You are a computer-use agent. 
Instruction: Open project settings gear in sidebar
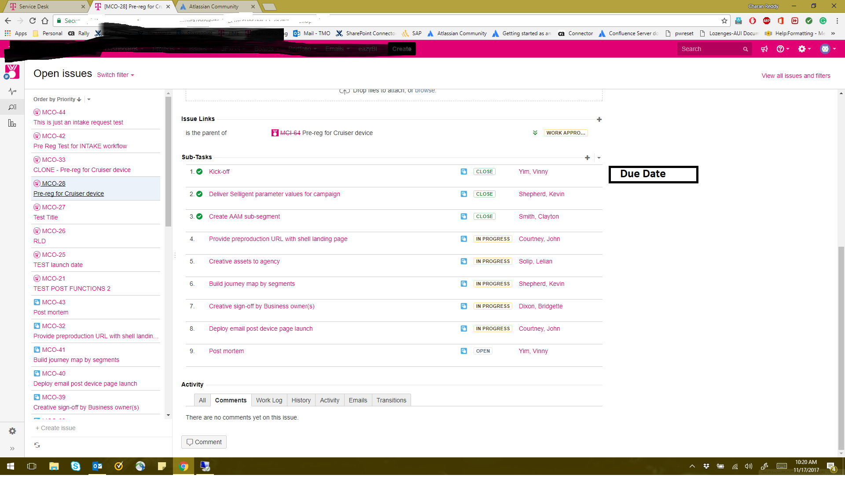point(12,431)
